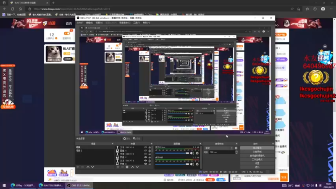Pop out the scene transitions dock panel
This screenshot has height=189, width=336.
pyautogui.click(x=236, y=144)
